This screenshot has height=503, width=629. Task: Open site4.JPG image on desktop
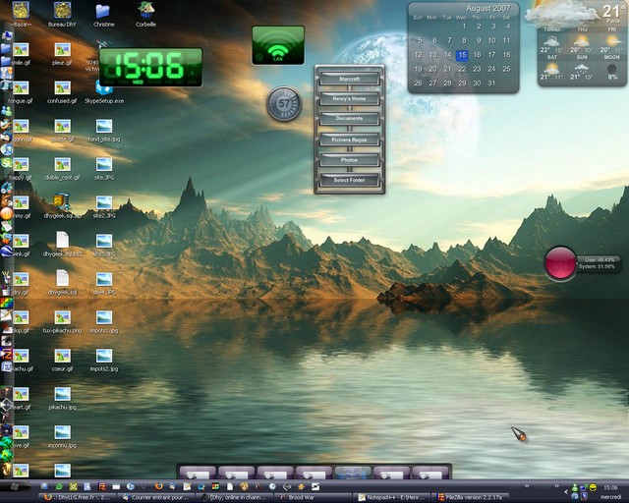pyautogui.click(x=104, y=284)
